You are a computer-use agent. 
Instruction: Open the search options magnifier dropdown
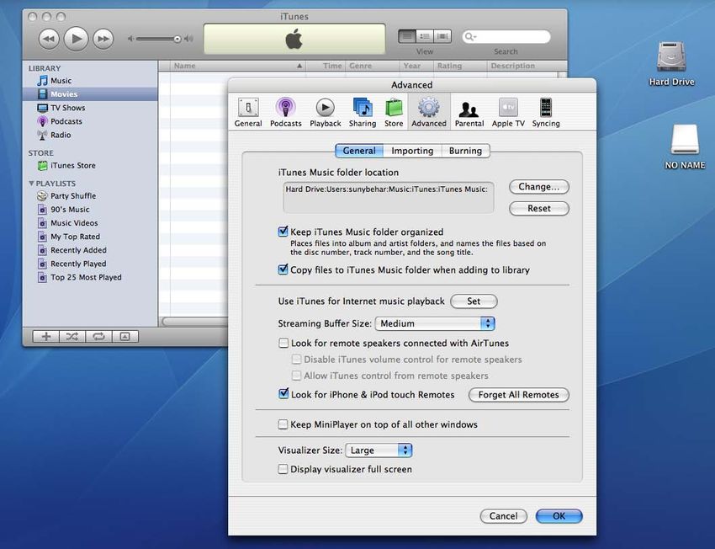[x=469, y=37]
